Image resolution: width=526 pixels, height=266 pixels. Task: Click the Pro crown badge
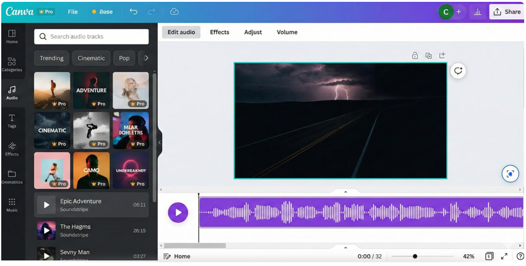click(x=46, y=11)
